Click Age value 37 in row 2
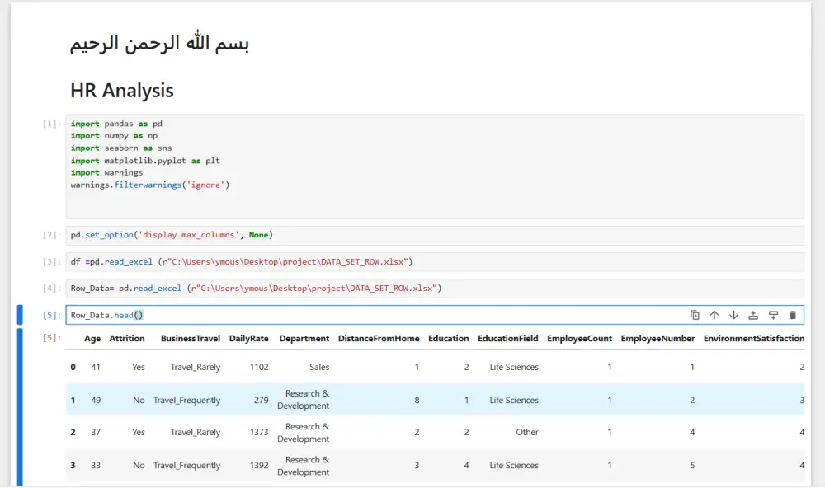Image resolution: width=825 pixels, height=488 pixels. [95, 432]
